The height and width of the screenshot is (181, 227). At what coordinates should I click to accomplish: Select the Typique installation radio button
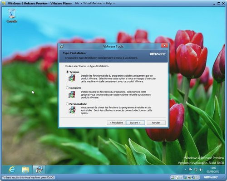tap(68, 72)
